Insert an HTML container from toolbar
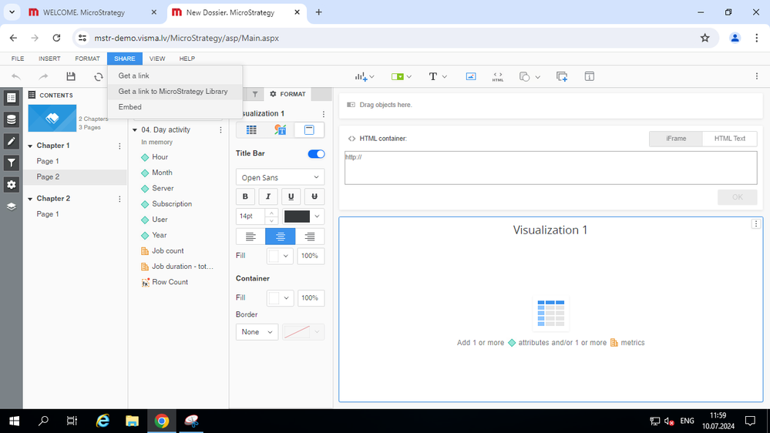Screen dimensions: 770x433 pos(497,76)
